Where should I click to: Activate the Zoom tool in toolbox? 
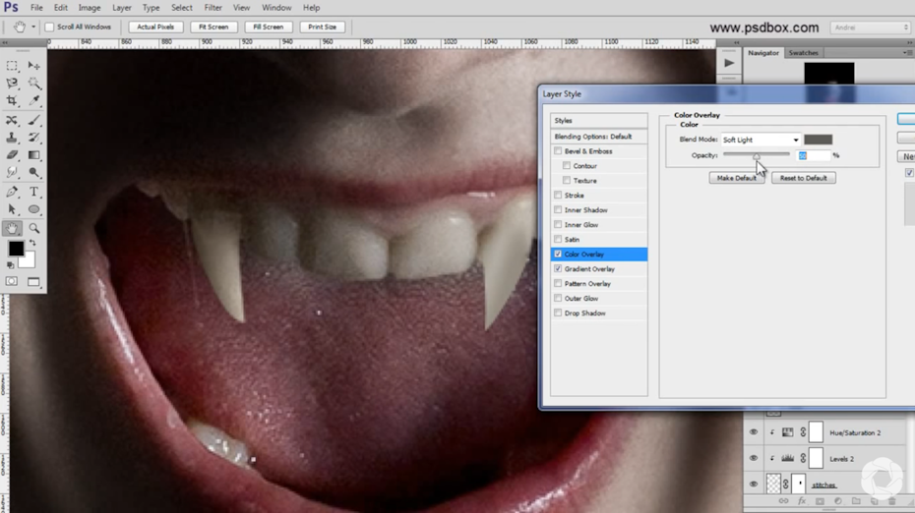coord(34,228)
